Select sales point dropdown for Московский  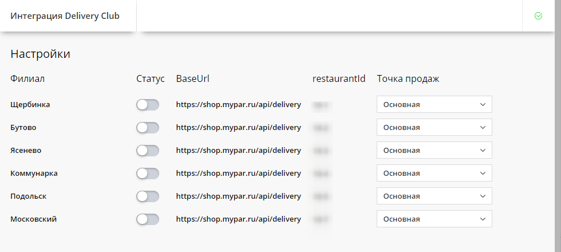point(434,219)
